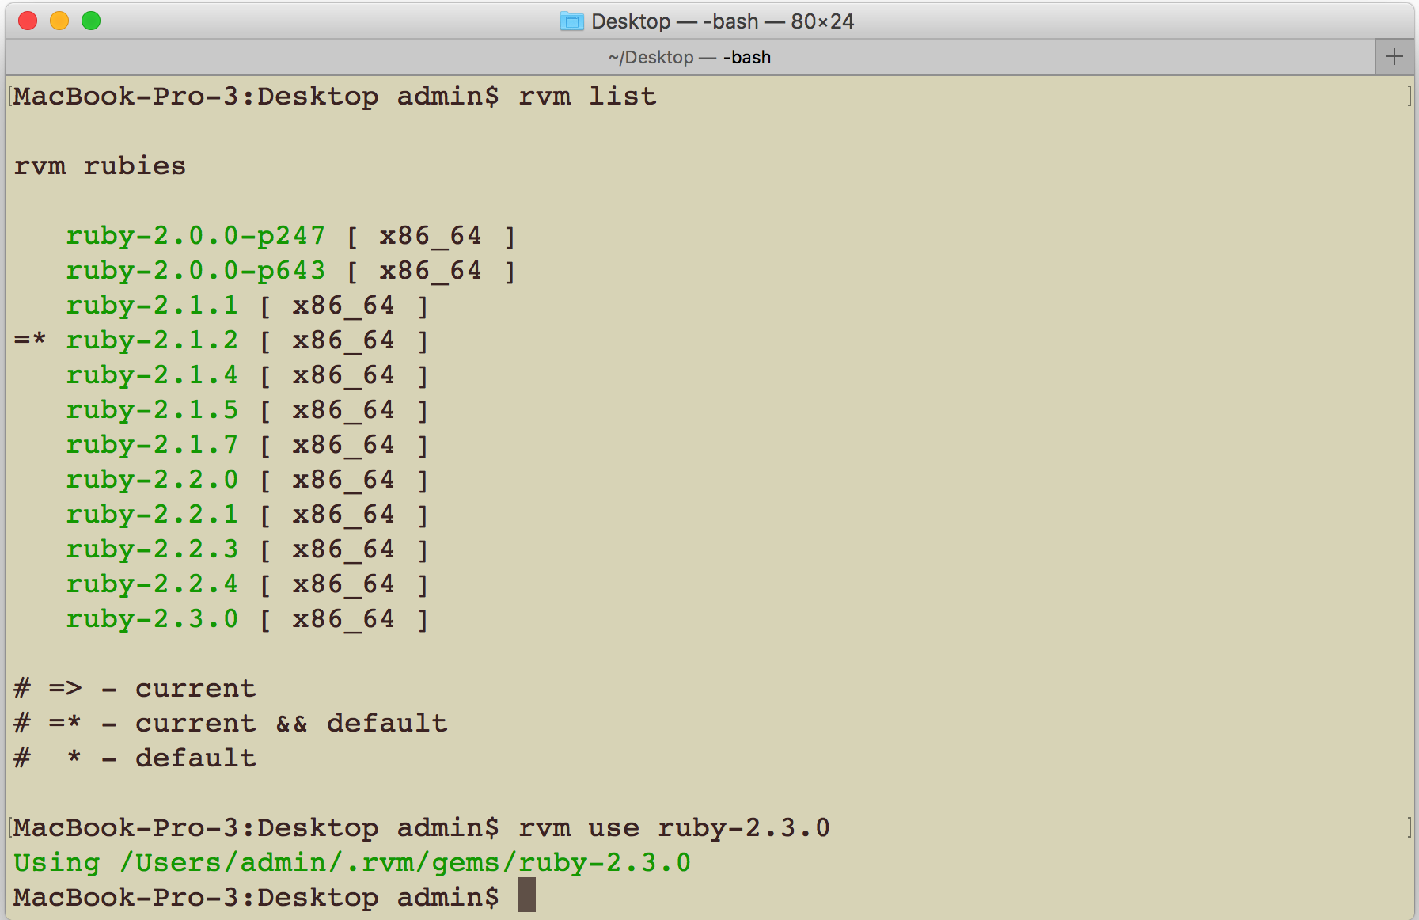Select the ruby-2.3.0 version entry
1419x920 pixels.
tap(153, 618)
